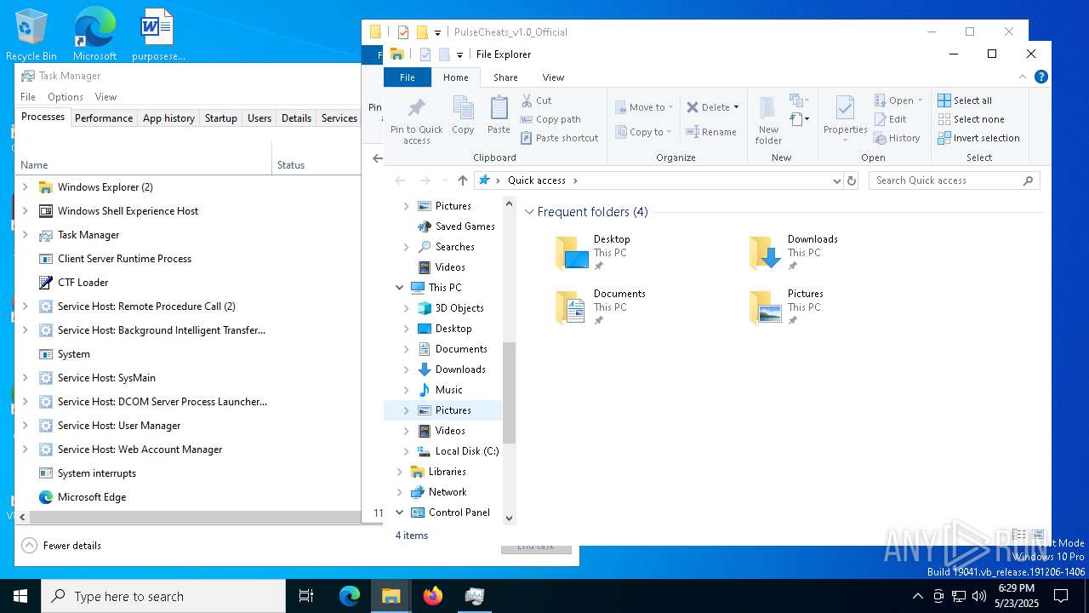Switch to View ribbon tab
The height and width of the screenshot is (613, 1089).
tap(553, 77)
